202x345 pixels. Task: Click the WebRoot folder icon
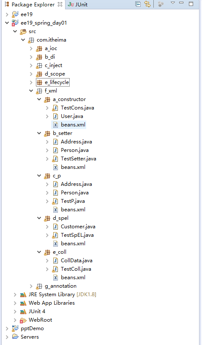tap(23, 320)
